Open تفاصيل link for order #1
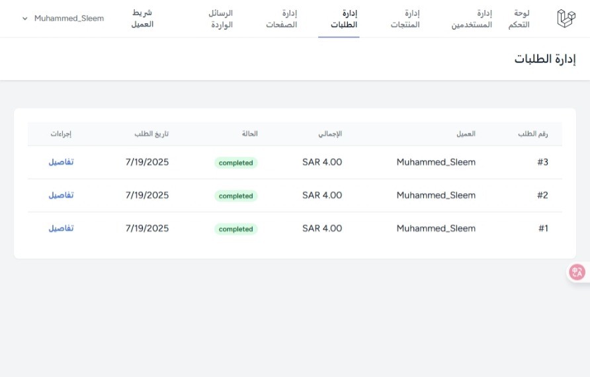Viewport: 590px width, 377px height. click(61, 228)
